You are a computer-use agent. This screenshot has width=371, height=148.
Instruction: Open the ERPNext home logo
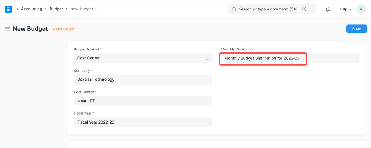pos(8,9)
